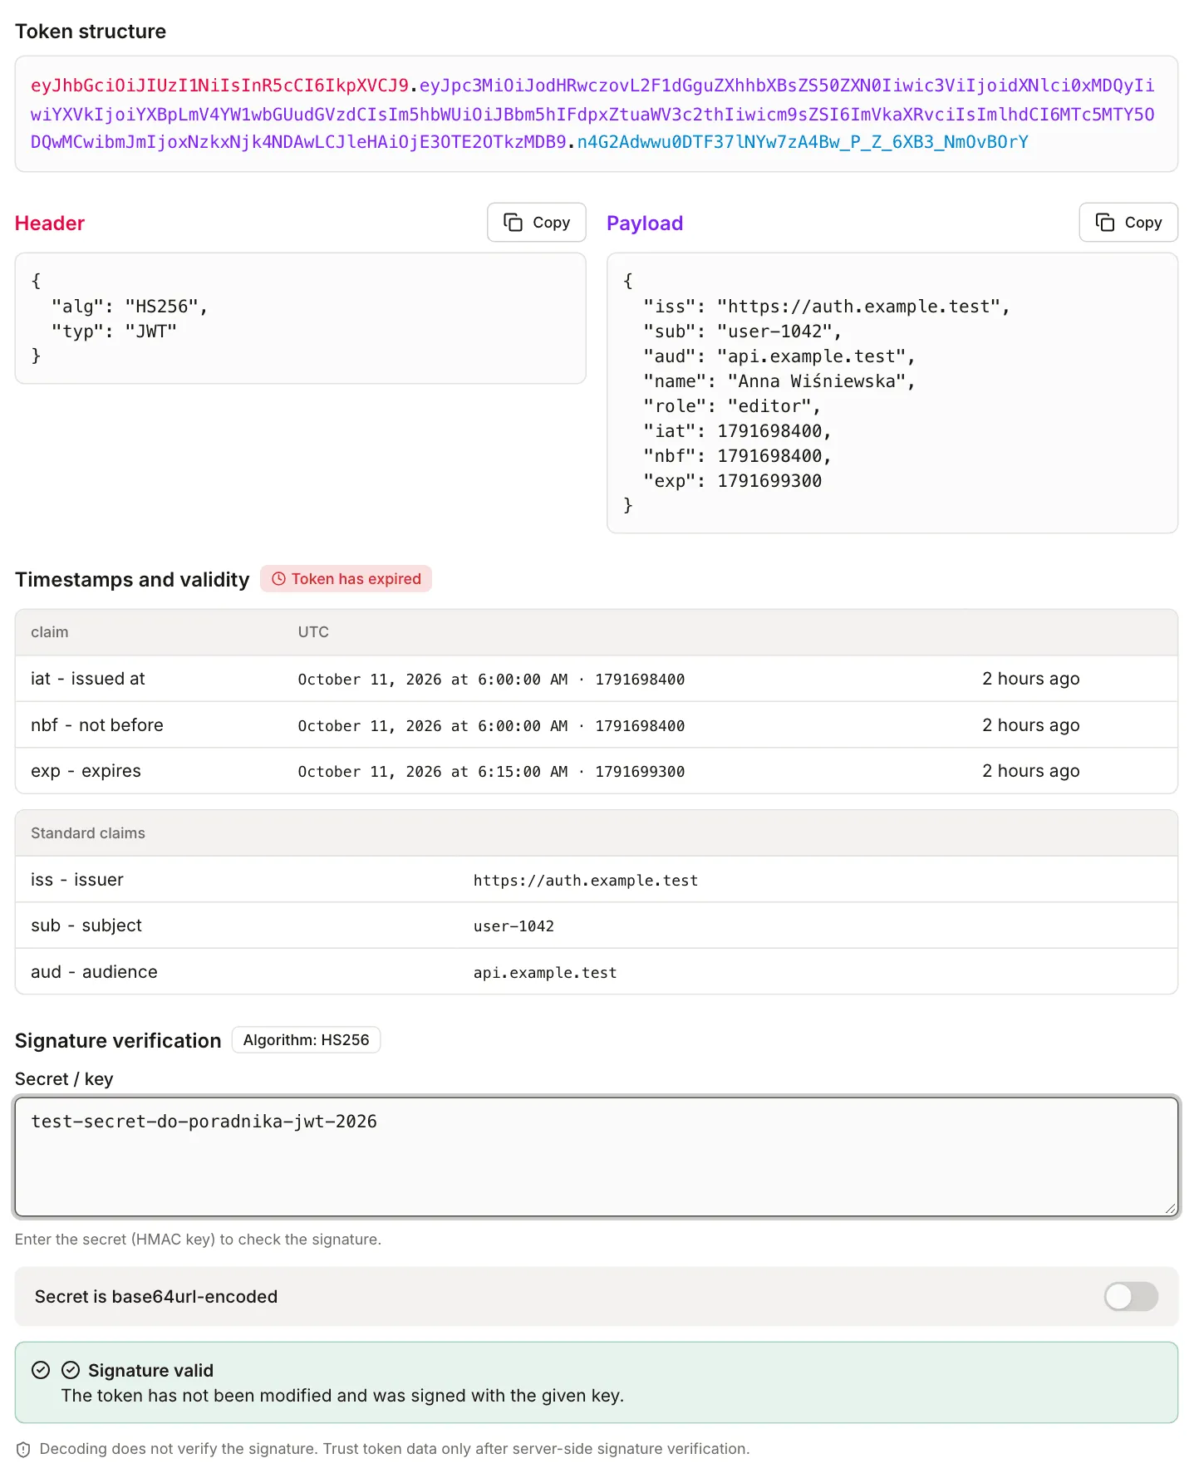1194x1473 pixels.
Task: Click '"name": "Anna Wiśniewska"' in the Payload
Action: pos(779,381)
